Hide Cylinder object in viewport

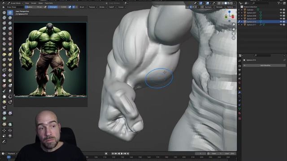pyautogui.click(x=281, y=10)
